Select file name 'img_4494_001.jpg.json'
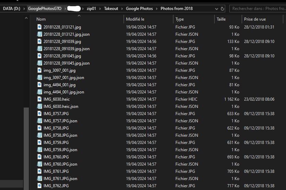The image size is (286, 190). [64, 92]
